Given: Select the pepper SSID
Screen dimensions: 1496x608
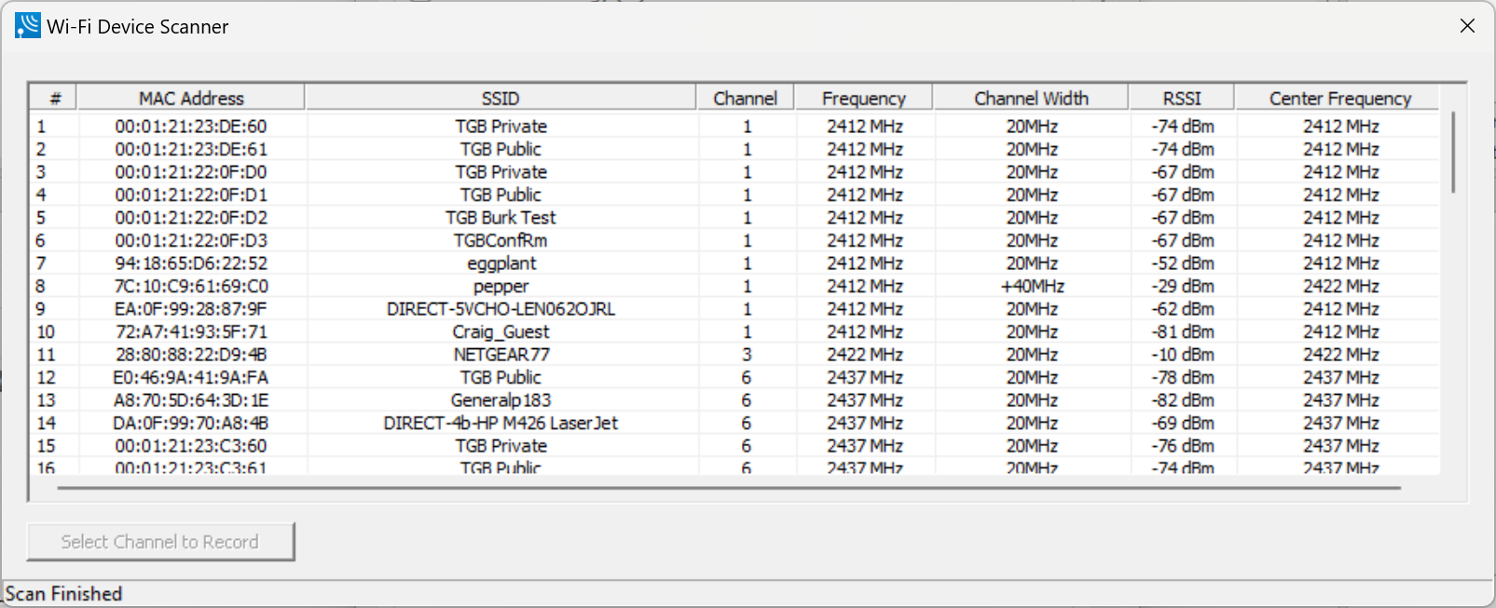Looking at the screenshot, I should tap(501, 287).
